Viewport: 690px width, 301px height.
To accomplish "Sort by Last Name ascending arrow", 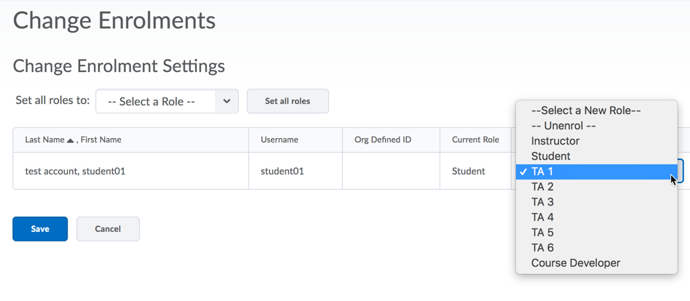I will (x=71, y=140).
